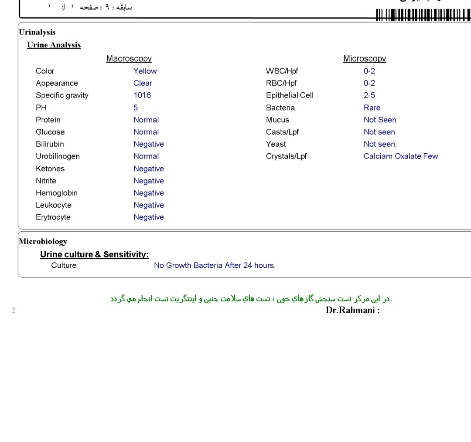The width and height of the screenshot is (471, 442).
Task: Click the Specific gravity label
Action: coord(62,95)
